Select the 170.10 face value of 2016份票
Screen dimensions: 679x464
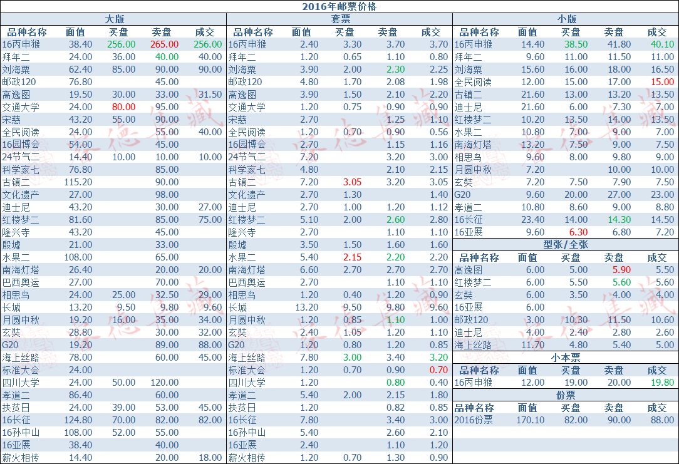point(531,420)
